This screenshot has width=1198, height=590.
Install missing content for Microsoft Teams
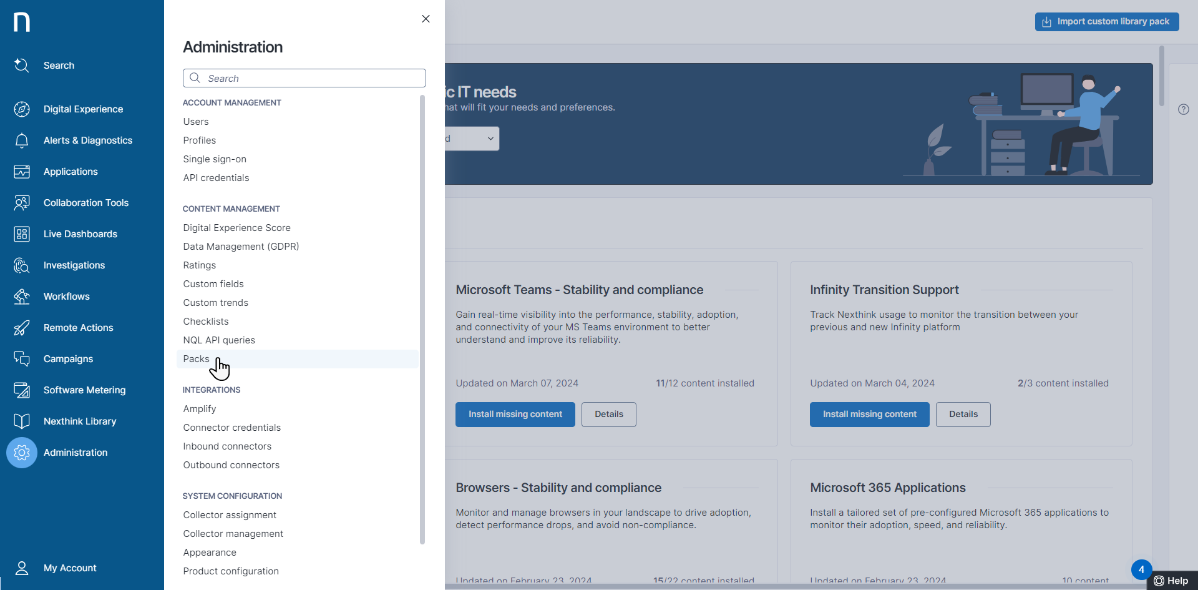(x=515, y=415)
